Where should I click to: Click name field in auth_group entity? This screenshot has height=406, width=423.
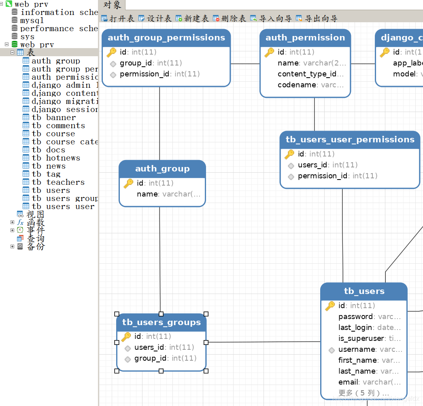pyautogui.click(x=169, y=194)
